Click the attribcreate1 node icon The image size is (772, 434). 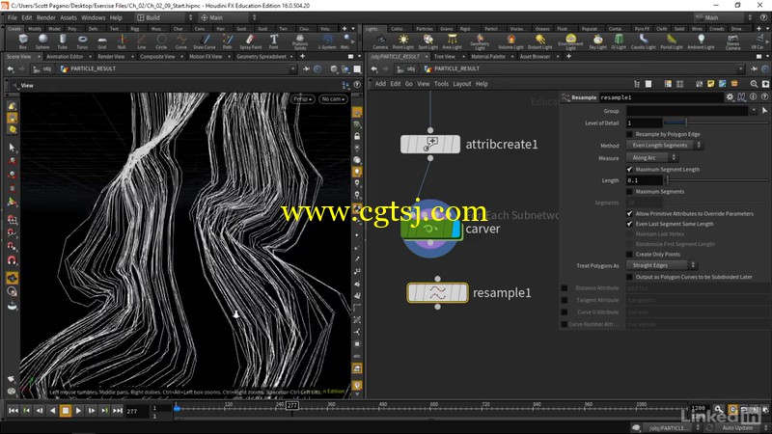click(x=430, y=144)
